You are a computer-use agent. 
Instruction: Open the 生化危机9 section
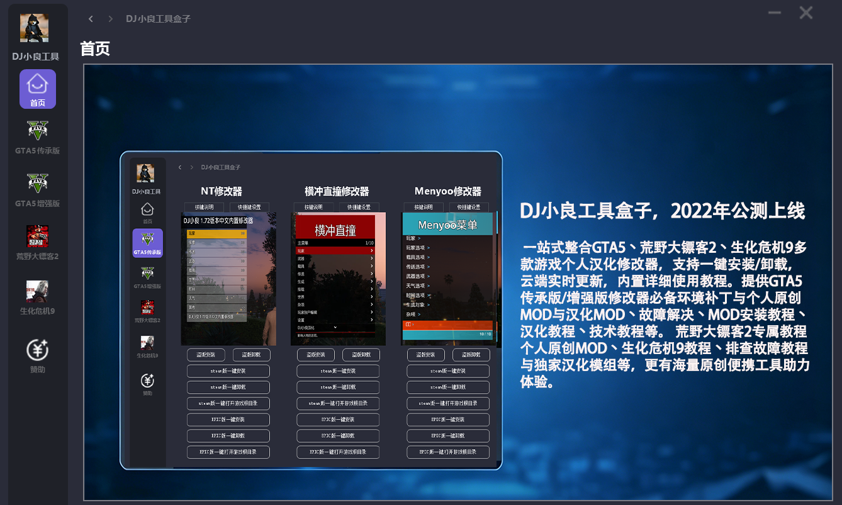pyautogui.click(x=38, y=297)
